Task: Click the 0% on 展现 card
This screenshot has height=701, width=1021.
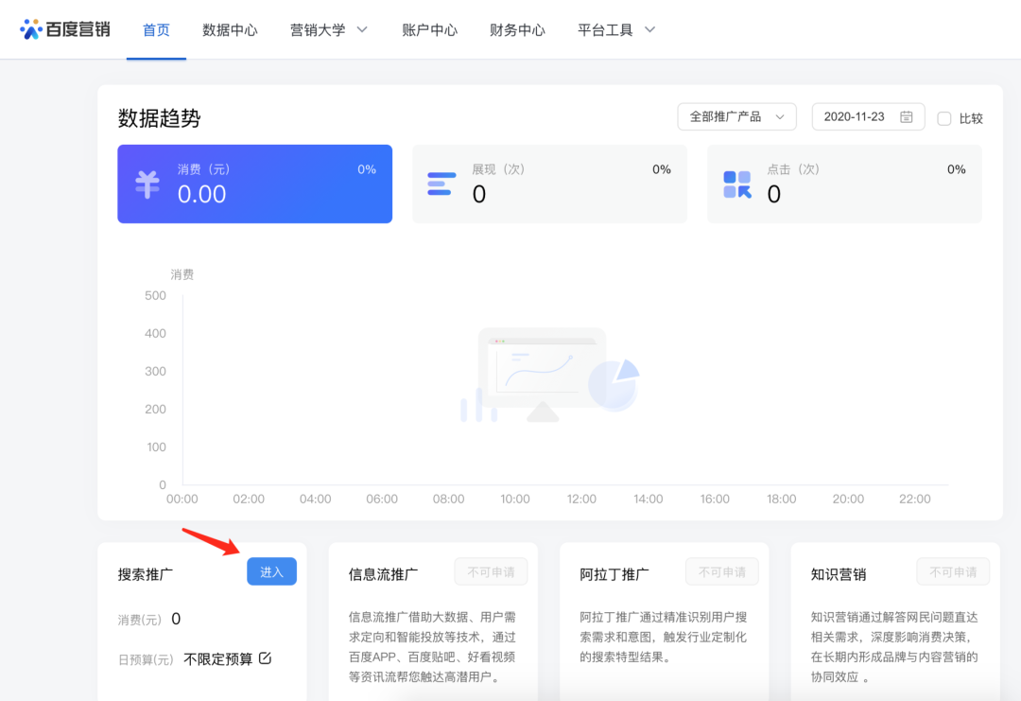Action: click(662, 169)
